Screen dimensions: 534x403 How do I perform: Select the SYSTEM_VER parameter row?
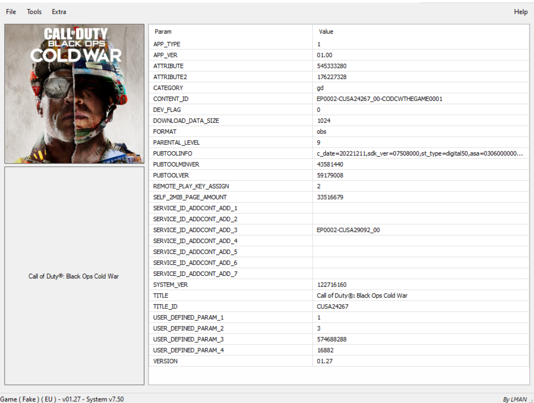170,285
